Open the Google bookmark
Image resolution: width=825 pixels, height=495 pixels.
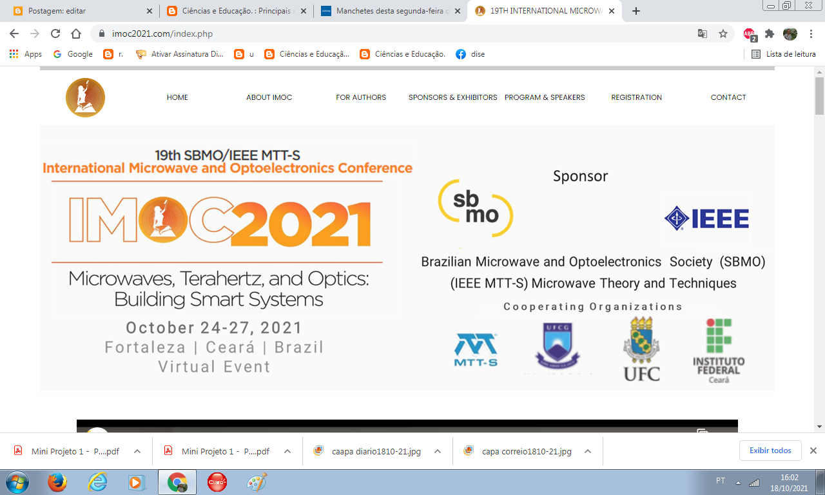tap(73, 54)
